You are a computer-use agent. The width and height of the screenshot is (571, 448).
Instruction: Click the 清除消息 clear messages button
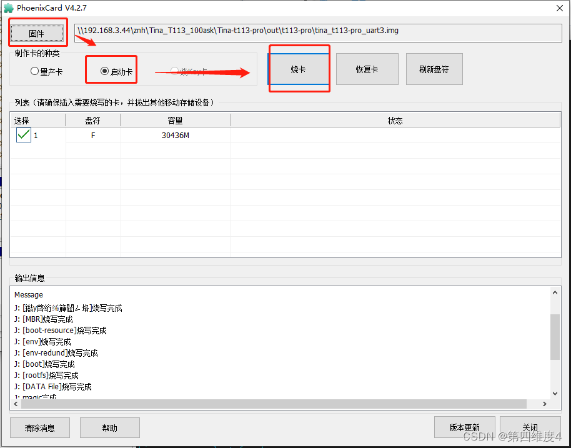40,427
